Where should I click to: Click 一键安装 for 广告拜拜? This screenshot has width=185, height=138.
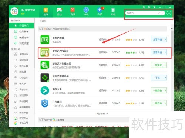(x=157, y=103)
